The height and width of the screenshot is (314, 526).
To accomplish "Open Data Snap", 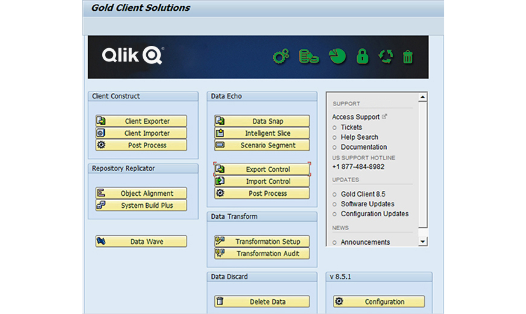I will pyautogui.click(x=262, y=121).
